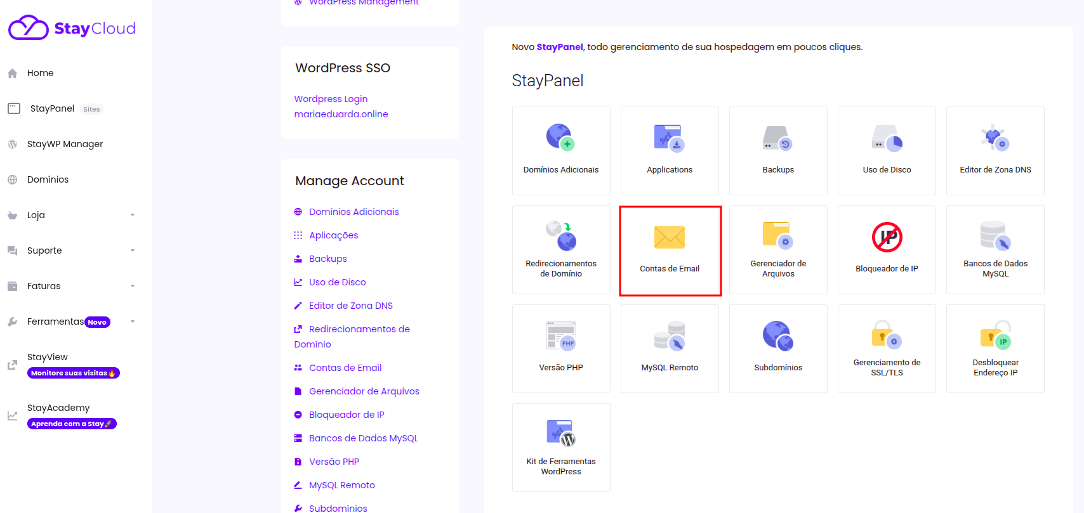Open Desbloquear Endereço IP tile icon

pyautogui.click(x=995, y=334)
